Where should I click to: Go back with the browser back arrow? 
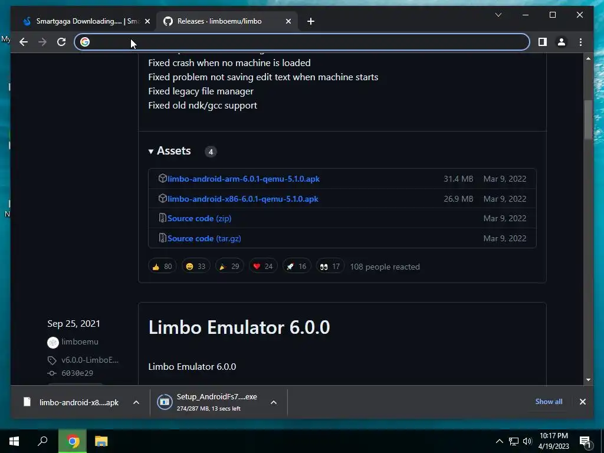pos(24,42)
